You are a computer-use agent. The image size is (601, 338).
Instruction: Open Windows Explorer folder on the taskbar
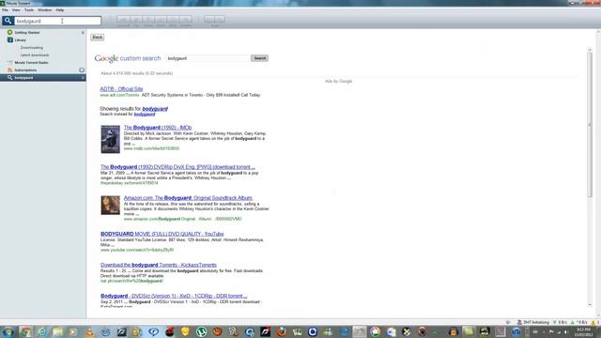(x=57, y=331)
